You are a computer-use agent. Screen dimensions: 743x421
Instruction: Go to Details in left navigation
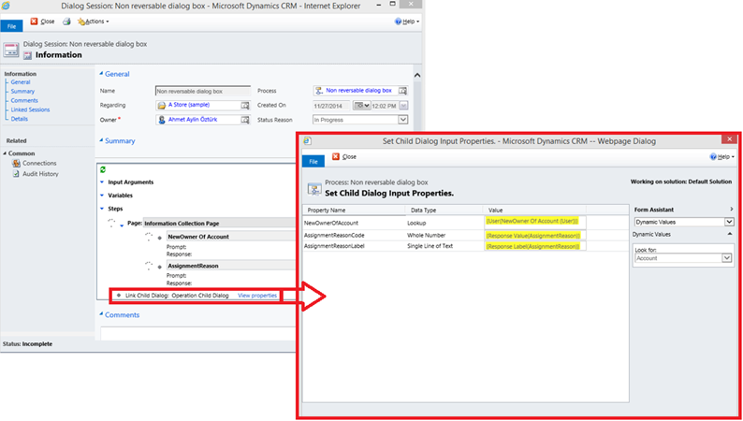(x=20, y=119)
